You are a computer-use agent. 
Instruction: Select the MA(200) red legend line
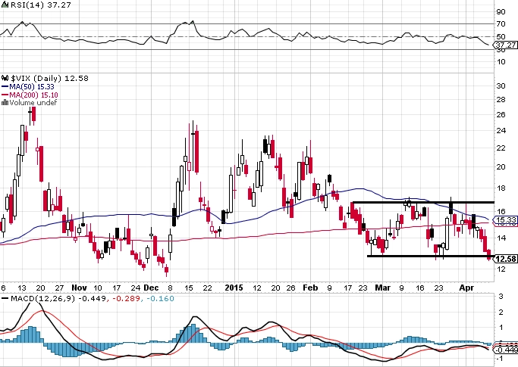pyautogui.click(x=5, y=95)
